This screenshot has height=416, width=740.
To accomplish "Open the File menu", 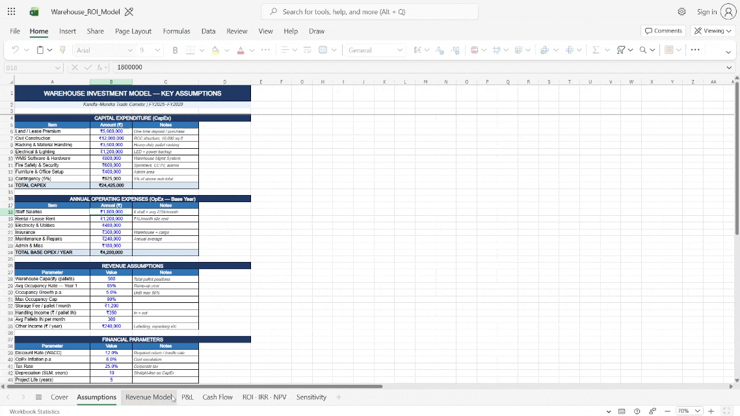I will tap(15, 31).
